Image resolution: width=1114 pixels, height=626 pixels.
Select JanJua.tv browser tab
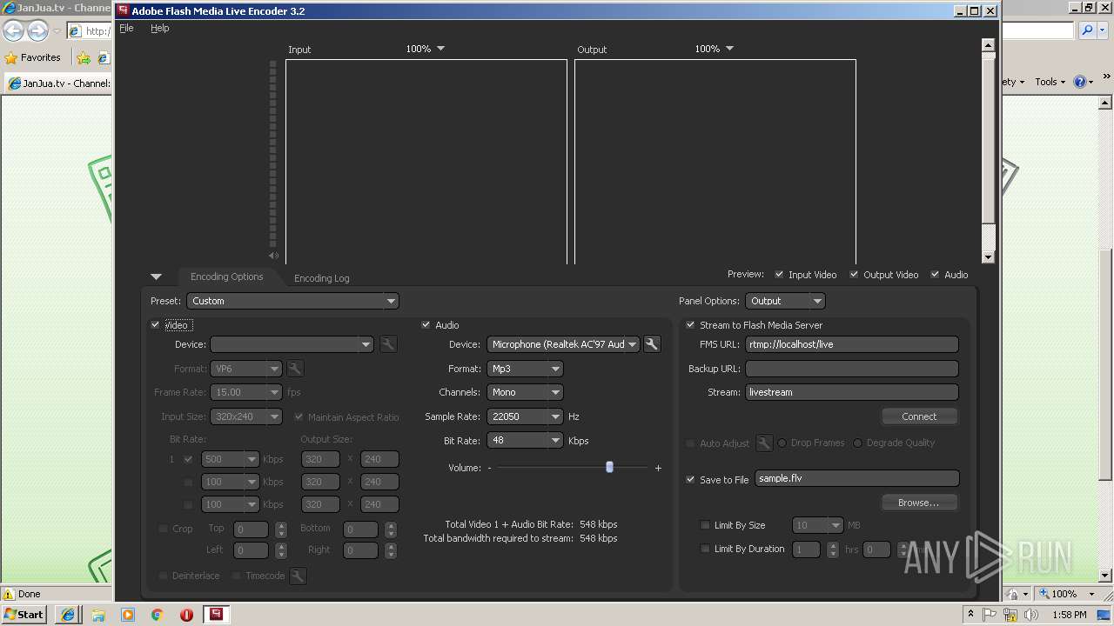point(59,83)
